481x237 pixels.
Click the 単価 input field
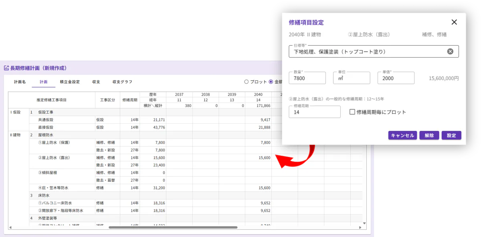396,78
